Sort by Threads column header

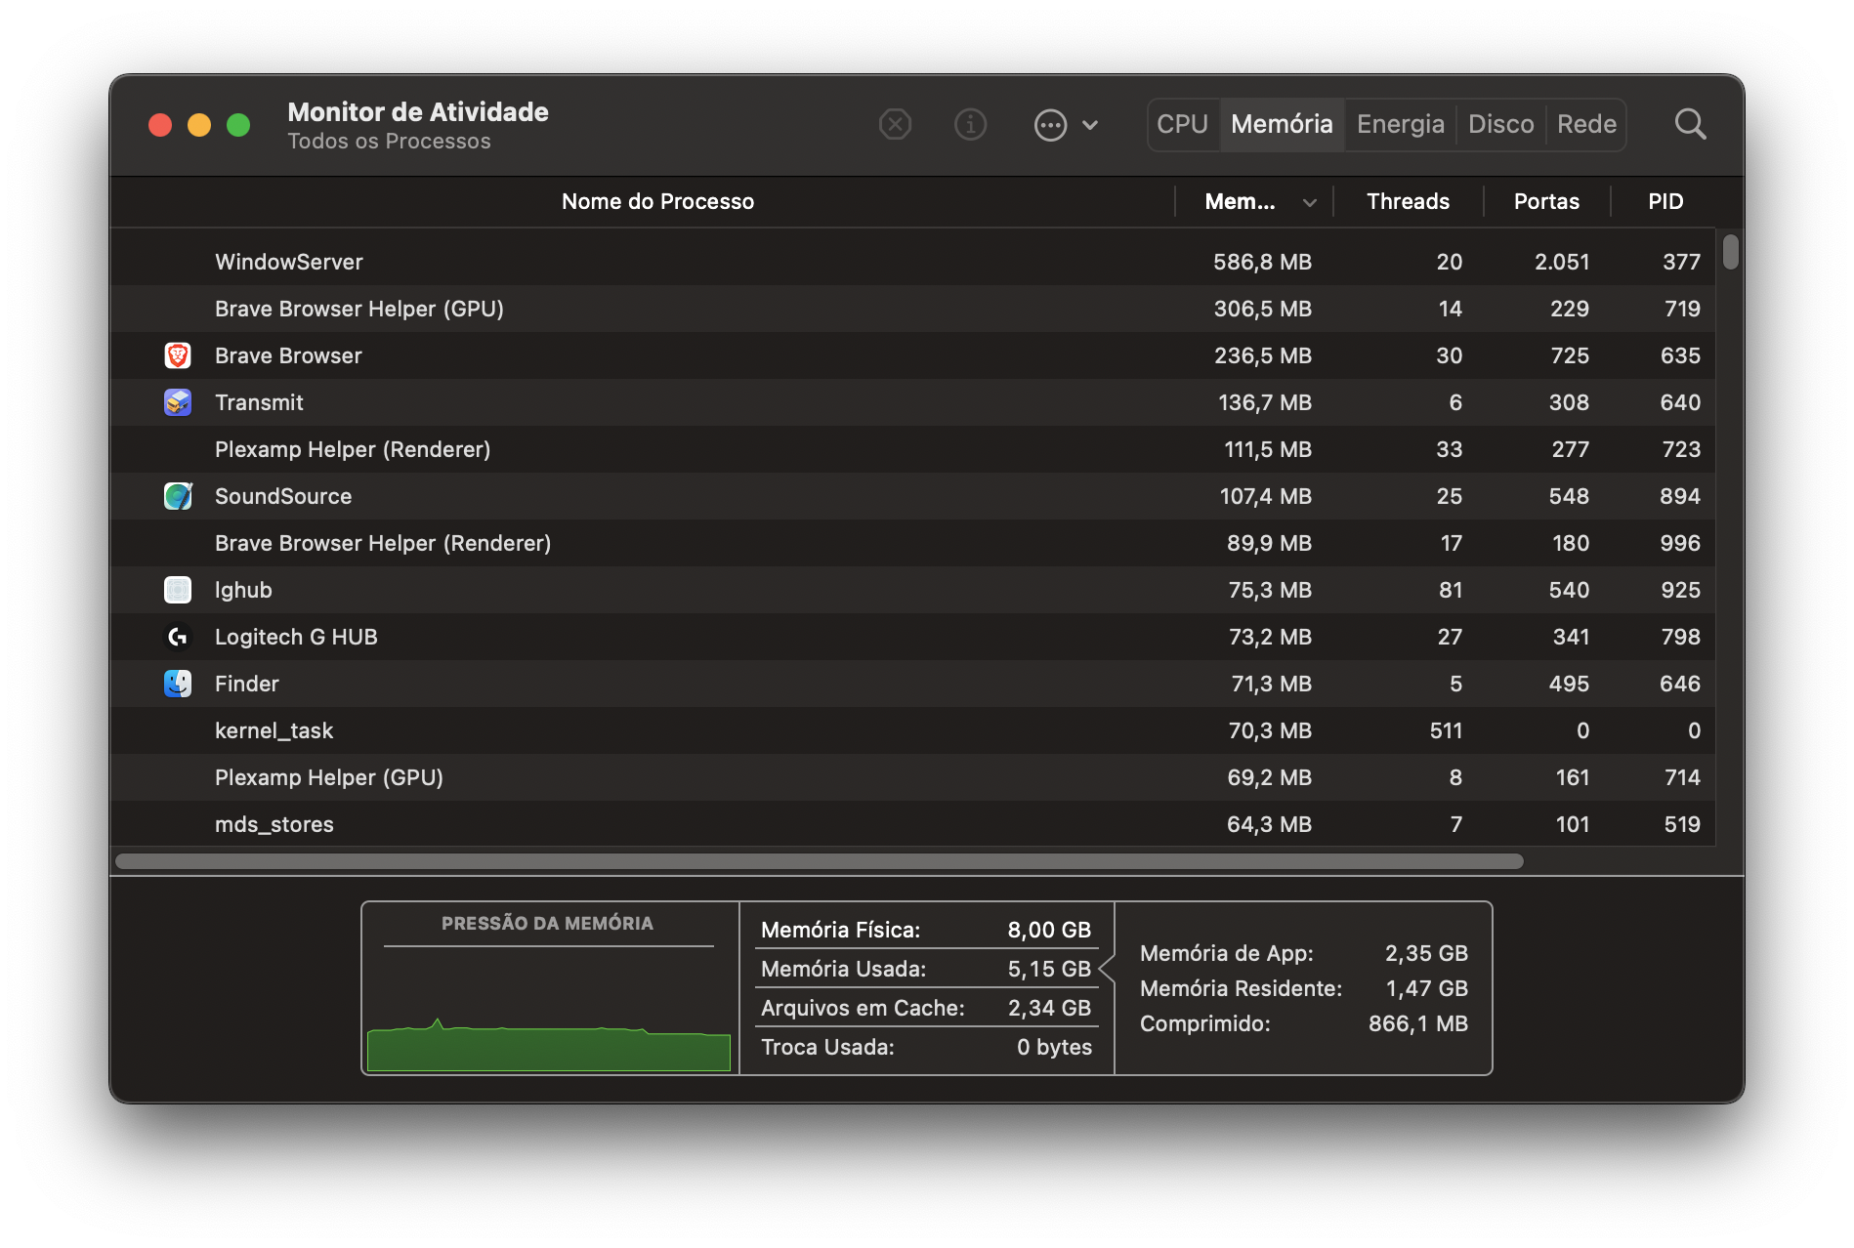click(x=1408, y=201)
